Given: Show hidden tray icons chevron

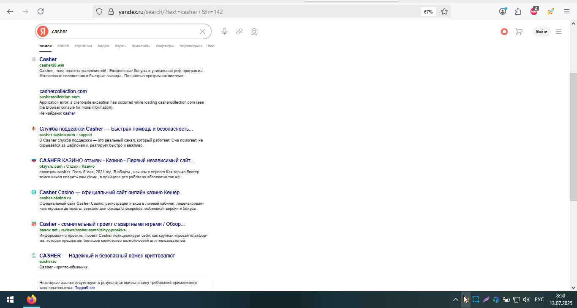Looking at the screenshot, I should click(x=455, y=300).
